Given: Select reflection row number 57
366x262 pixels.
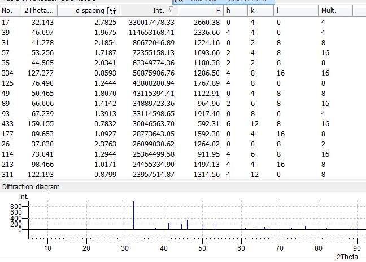Looking at the screenshot, I should click(x=183, y=53).
